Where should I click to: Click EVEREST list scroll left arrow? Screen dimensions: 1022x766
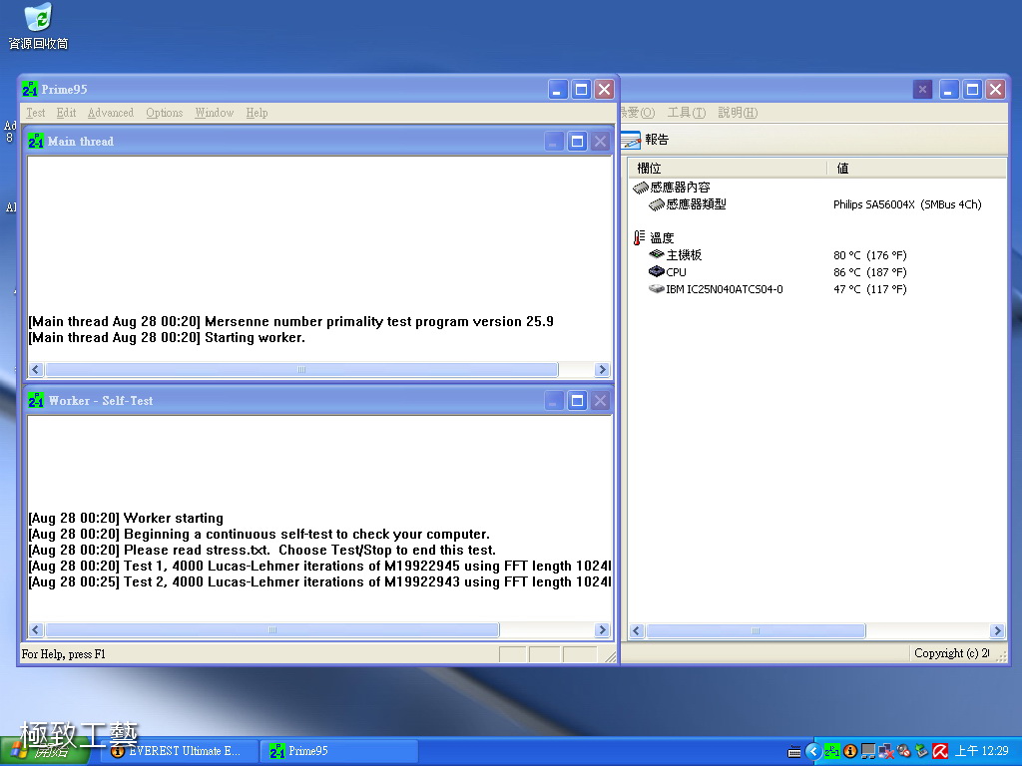coord(637,630)
